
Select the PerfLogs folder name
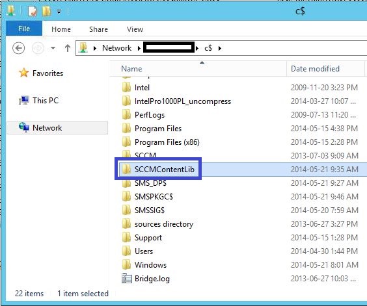(x=150, y=115)
